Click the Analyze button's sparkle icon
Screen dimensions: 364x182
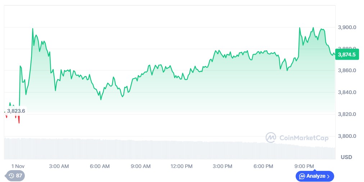pos(302,176)
